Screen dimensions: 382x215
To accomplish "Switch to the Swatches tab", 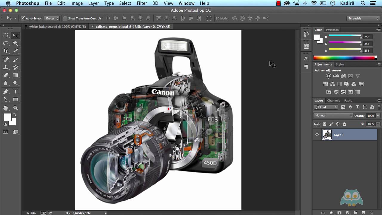I will (332, 30).
